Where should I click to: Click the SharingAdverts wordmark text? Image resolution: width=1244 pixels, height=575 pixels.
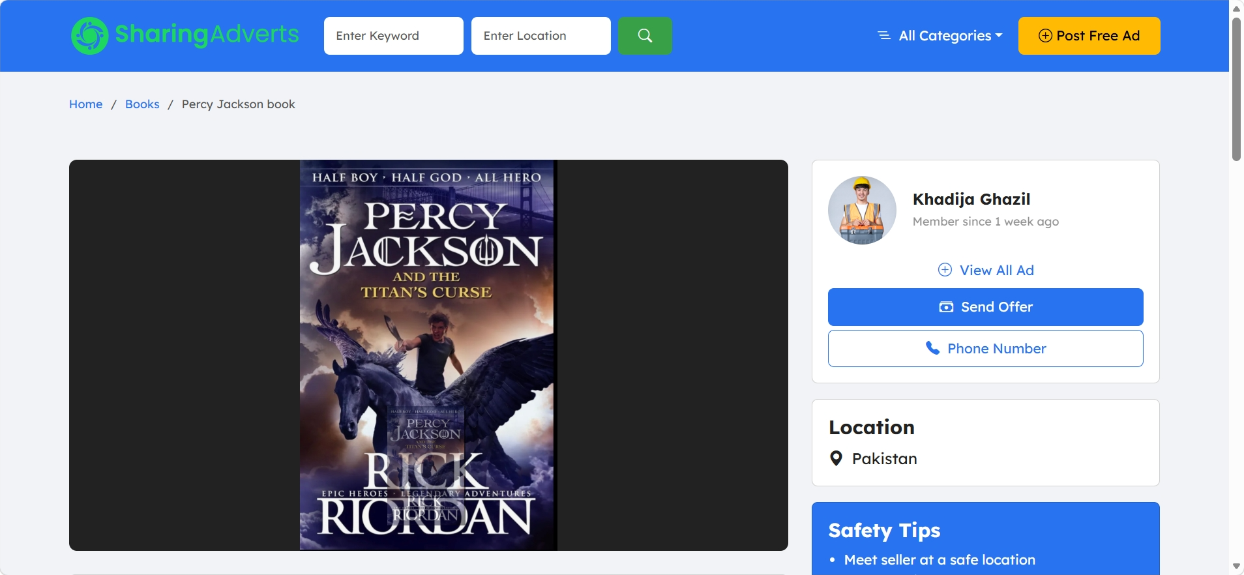207,35
